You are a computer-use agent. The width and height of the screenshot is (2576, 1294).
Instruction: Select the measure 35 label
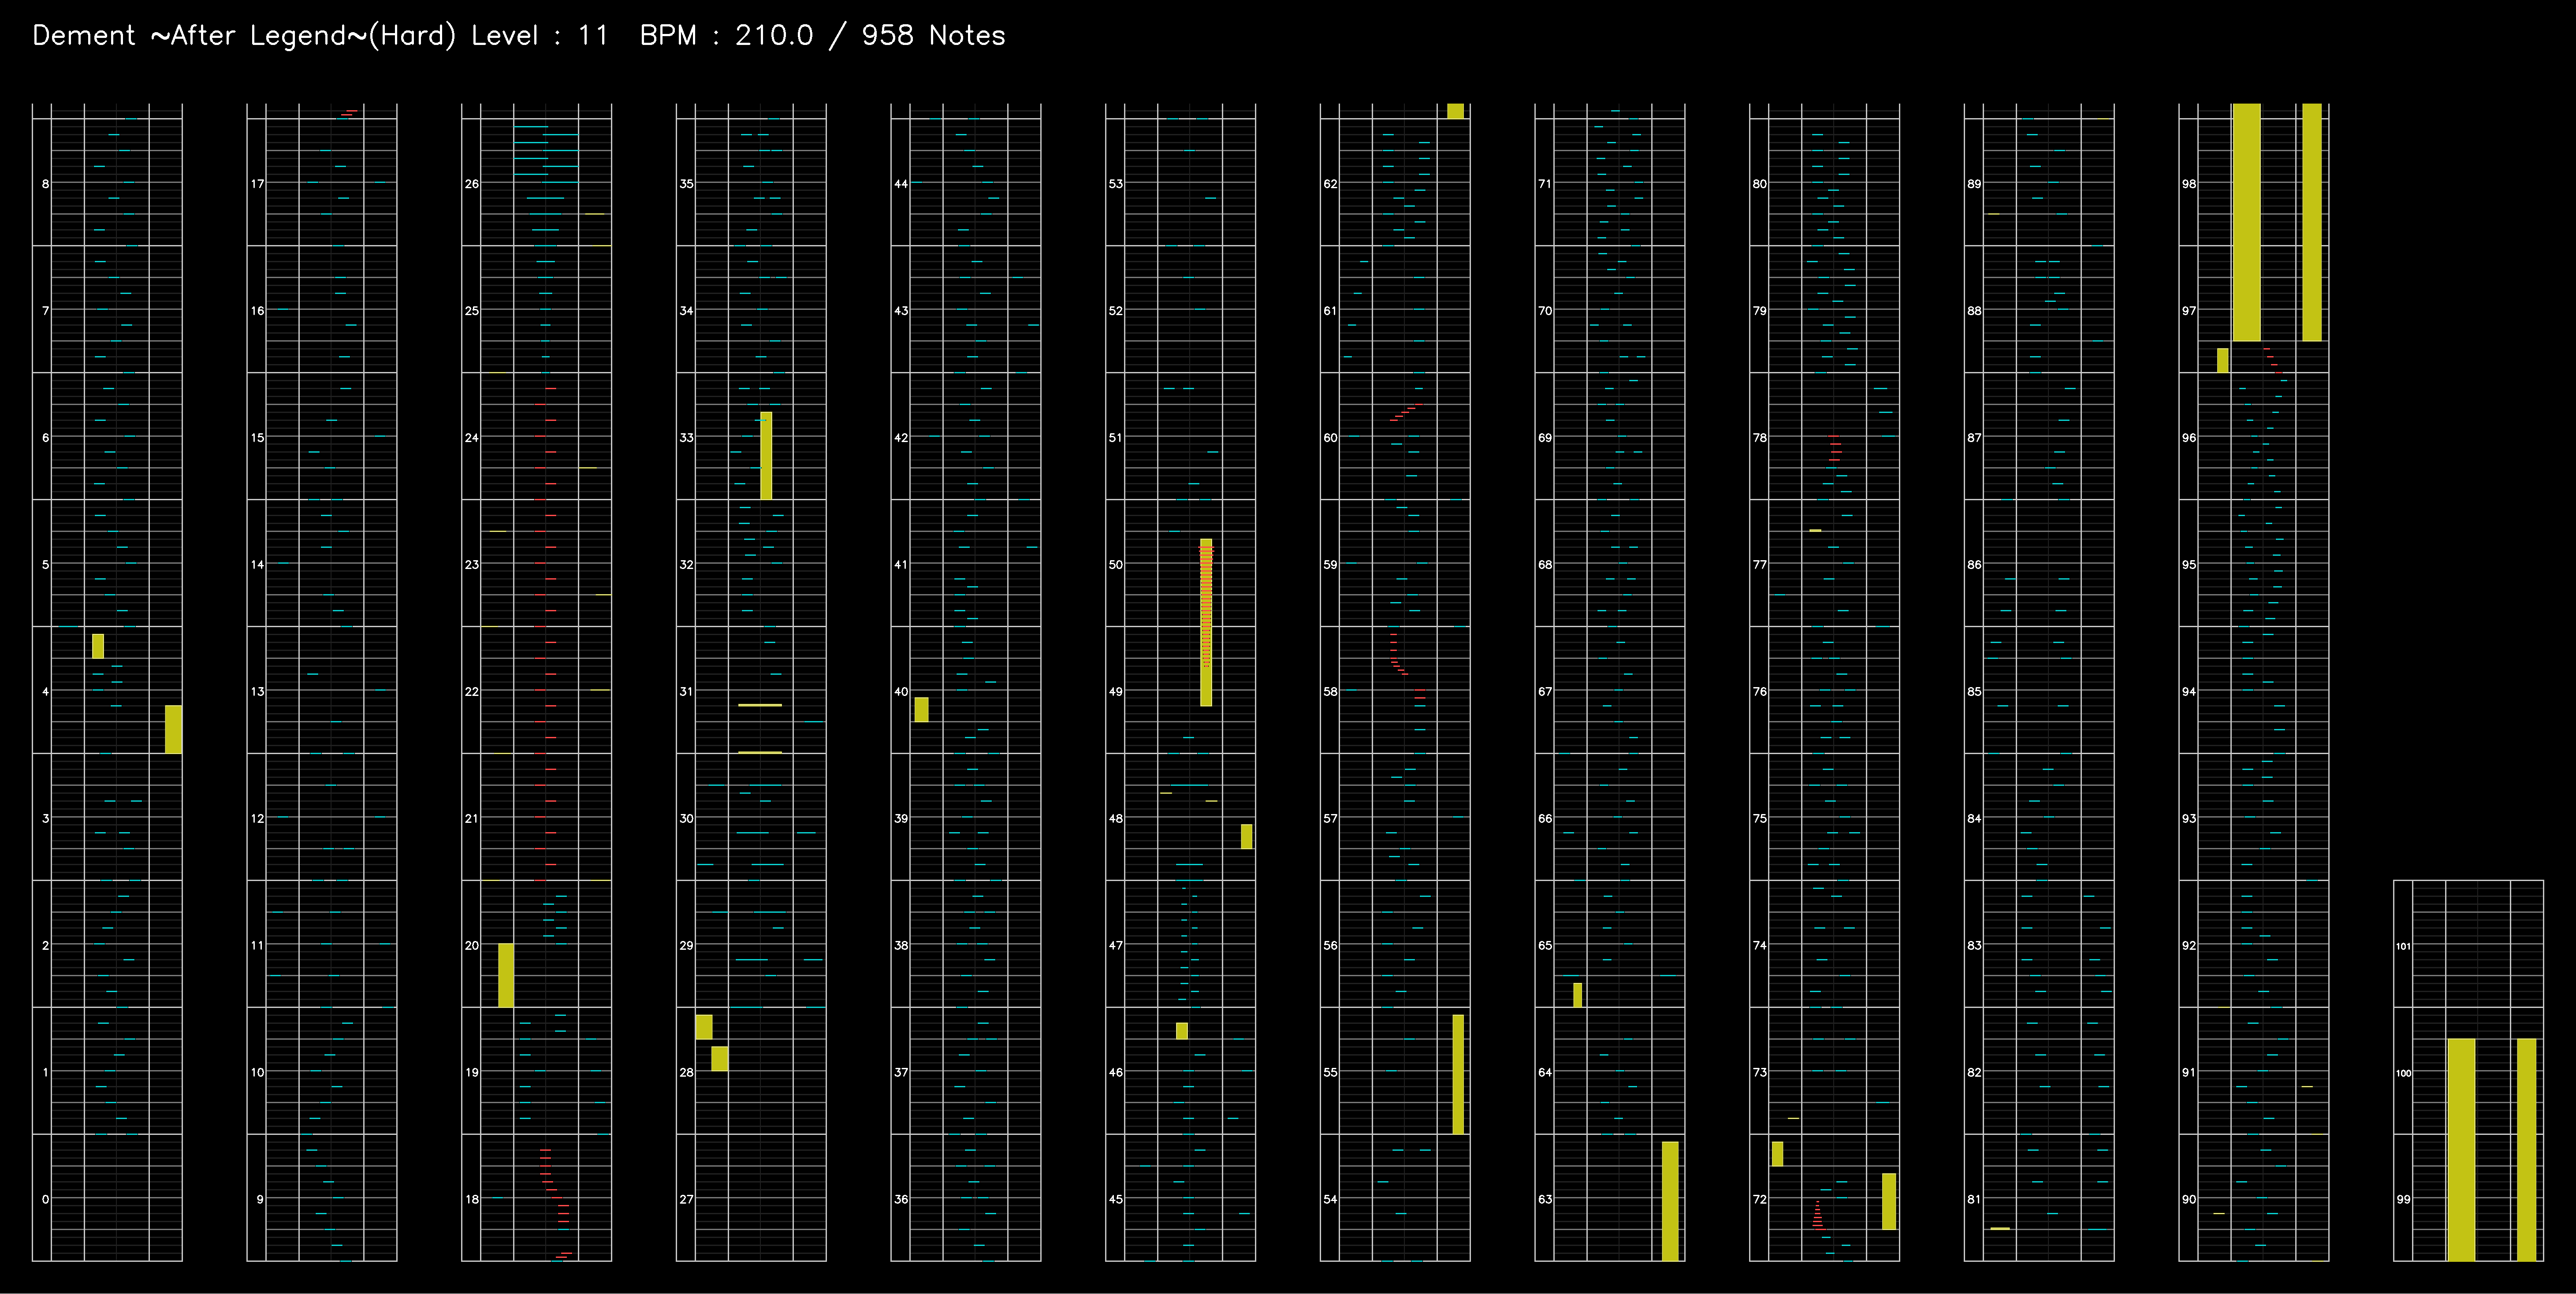click(687, 184)
